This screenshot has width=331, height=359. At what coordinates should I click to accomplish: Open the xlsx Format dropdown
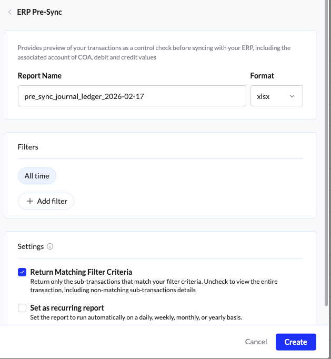[276, 96]
